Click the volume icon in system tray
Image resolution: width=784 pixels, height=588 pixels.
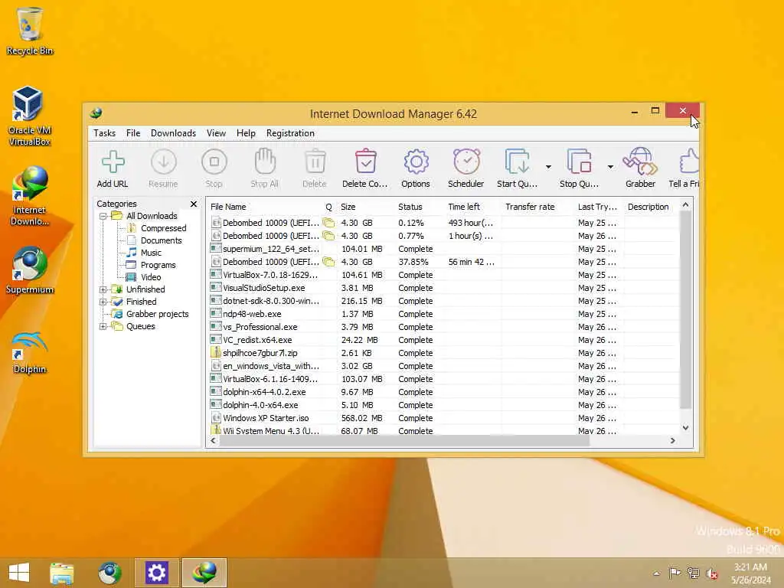(712, 573)
